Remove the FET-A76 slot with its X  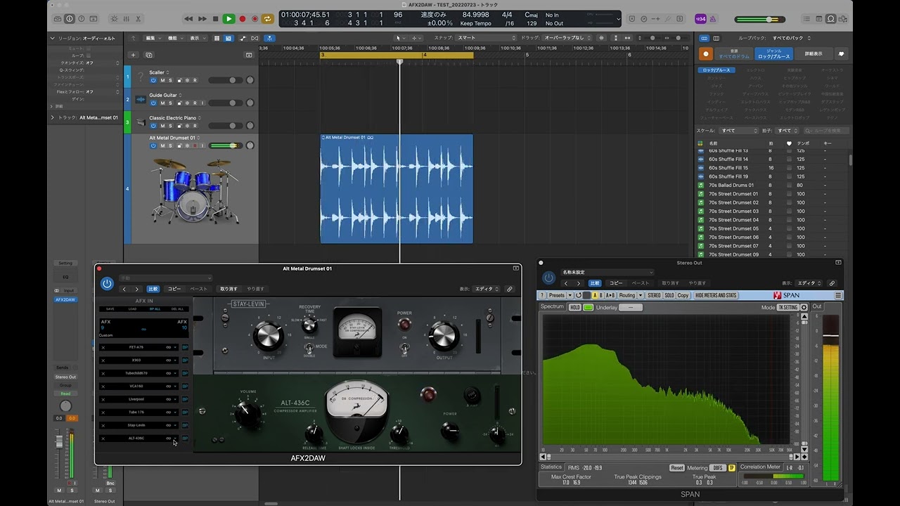(103, 347)
